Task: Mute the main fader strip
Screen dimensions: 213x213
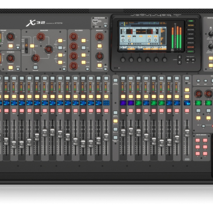Action: click(x=187, y=110)
